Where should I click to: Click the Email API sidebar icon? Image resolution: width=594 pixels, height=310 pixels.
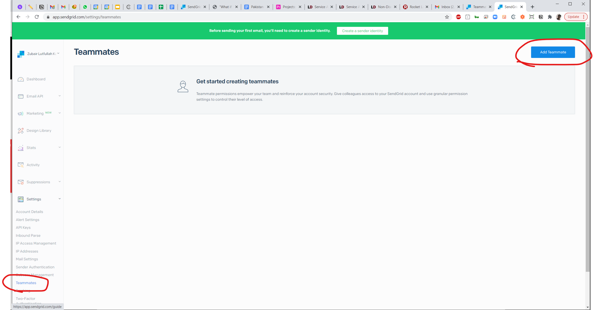click(x=20, y=97)
